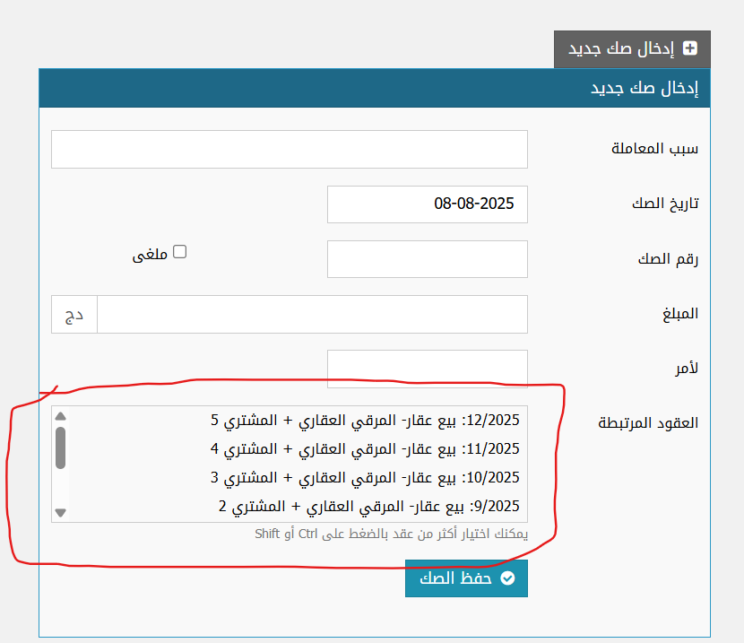Image resolution: width=744 pixels, height=643 pixels.
Task: Click the contracts list scroll down arrow
Action: [61, 512]
